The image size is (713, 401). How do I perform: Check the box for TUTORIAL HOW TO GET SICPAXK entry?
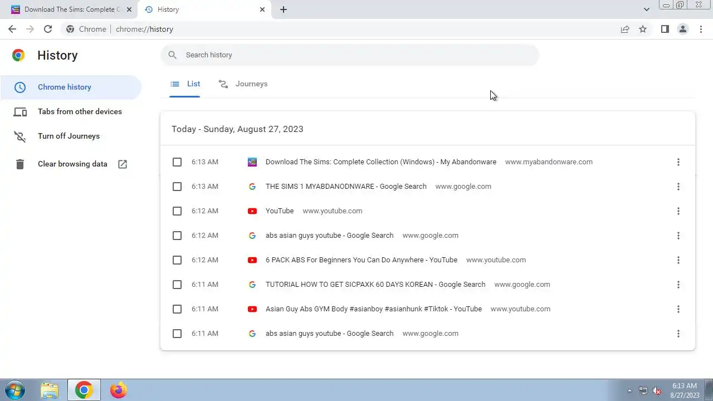coord(177,285)
